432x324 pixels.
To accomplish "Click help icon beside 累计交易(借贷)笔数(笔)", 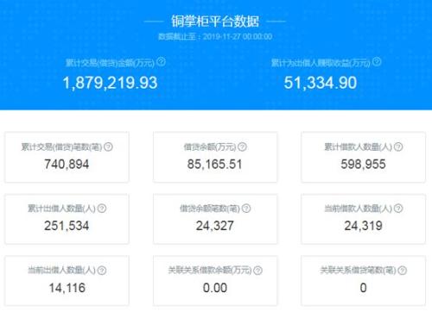I will tap(108, 146).
